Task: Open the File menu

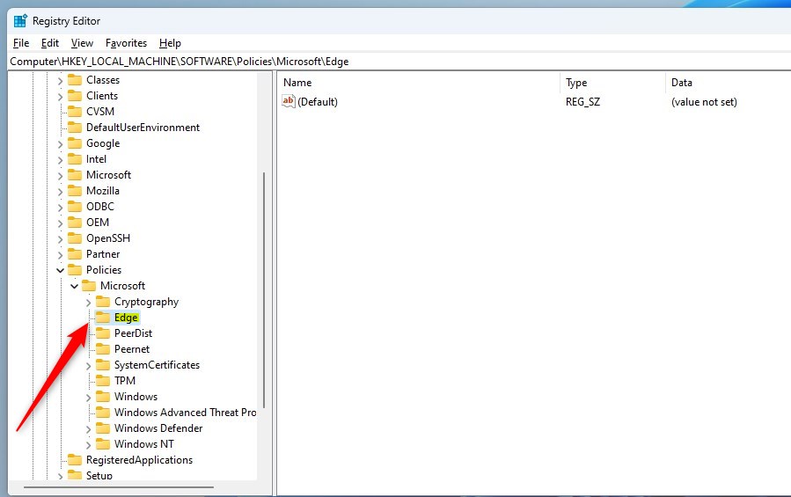Action: click(21, 43)
